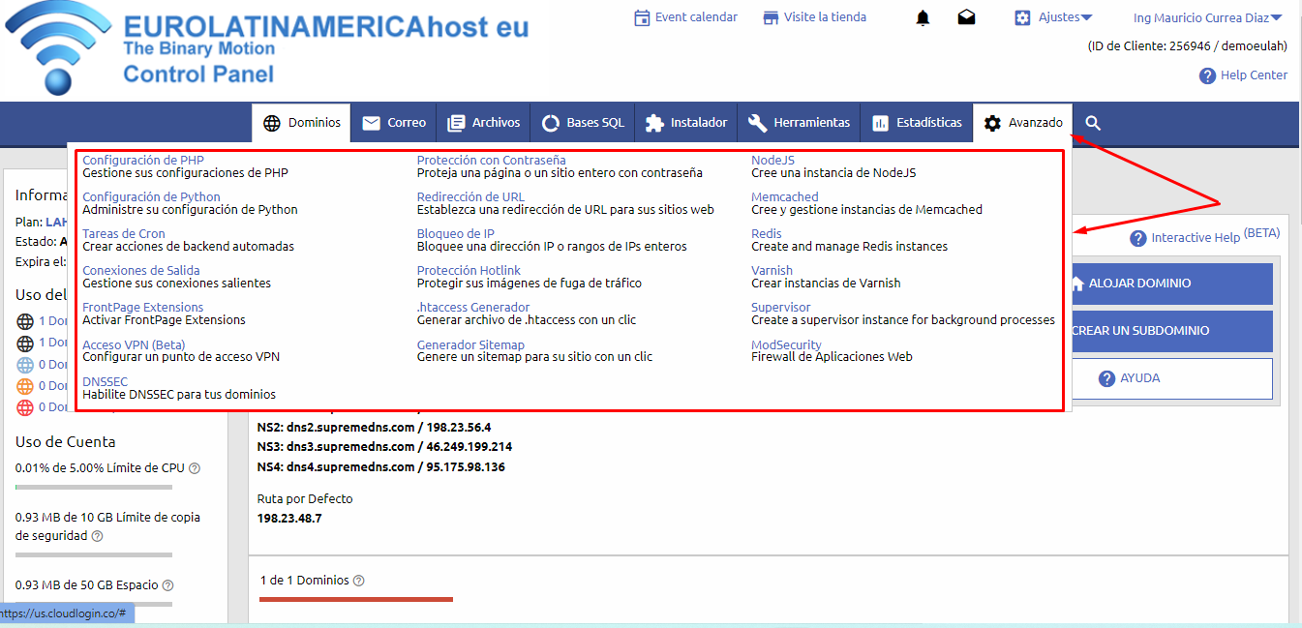Viewport: 1302px width, 628px height.
Task: Click NS2 dns2.supremedns.com text
Action: point(375,427)
